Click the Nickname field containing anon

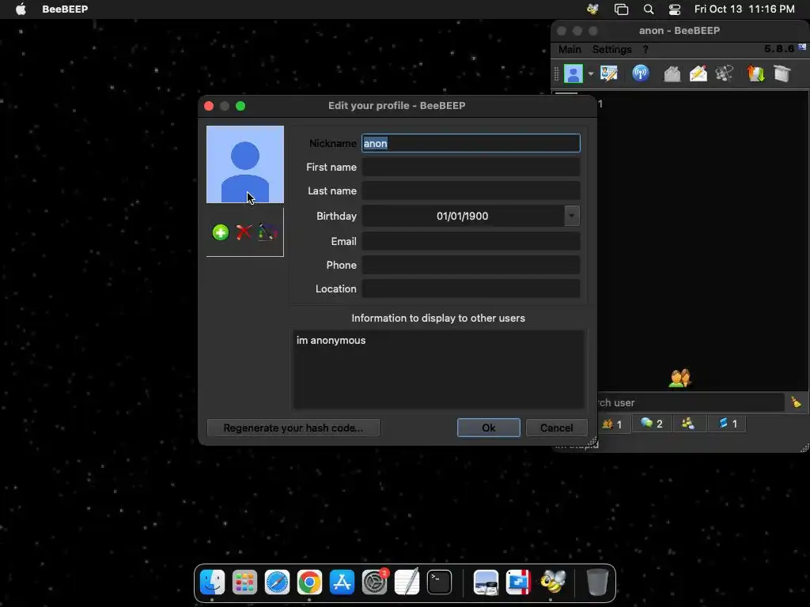[471, 144]
